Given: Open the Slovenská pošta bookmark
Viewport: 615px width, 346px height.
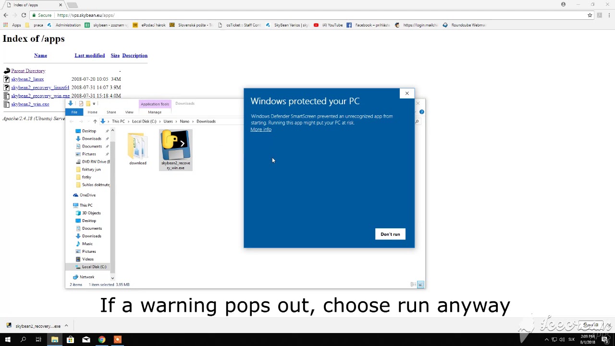Looking at the screenshot, I should (x=191, y=25).
